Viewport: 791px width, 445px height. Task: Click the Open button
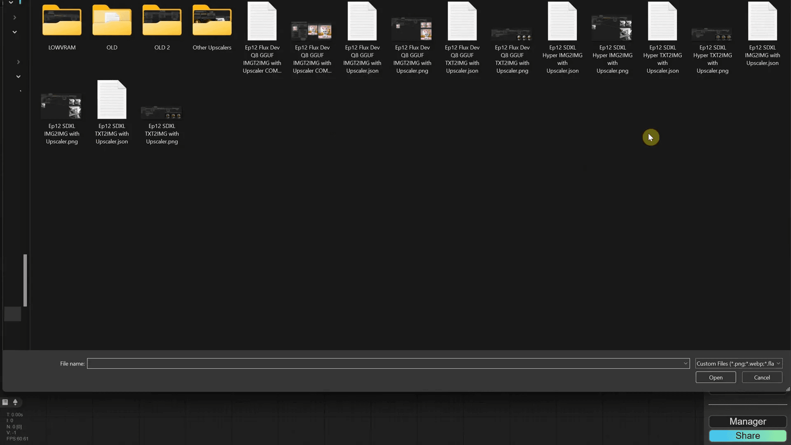pyautogui.click(x=716, y=377)
